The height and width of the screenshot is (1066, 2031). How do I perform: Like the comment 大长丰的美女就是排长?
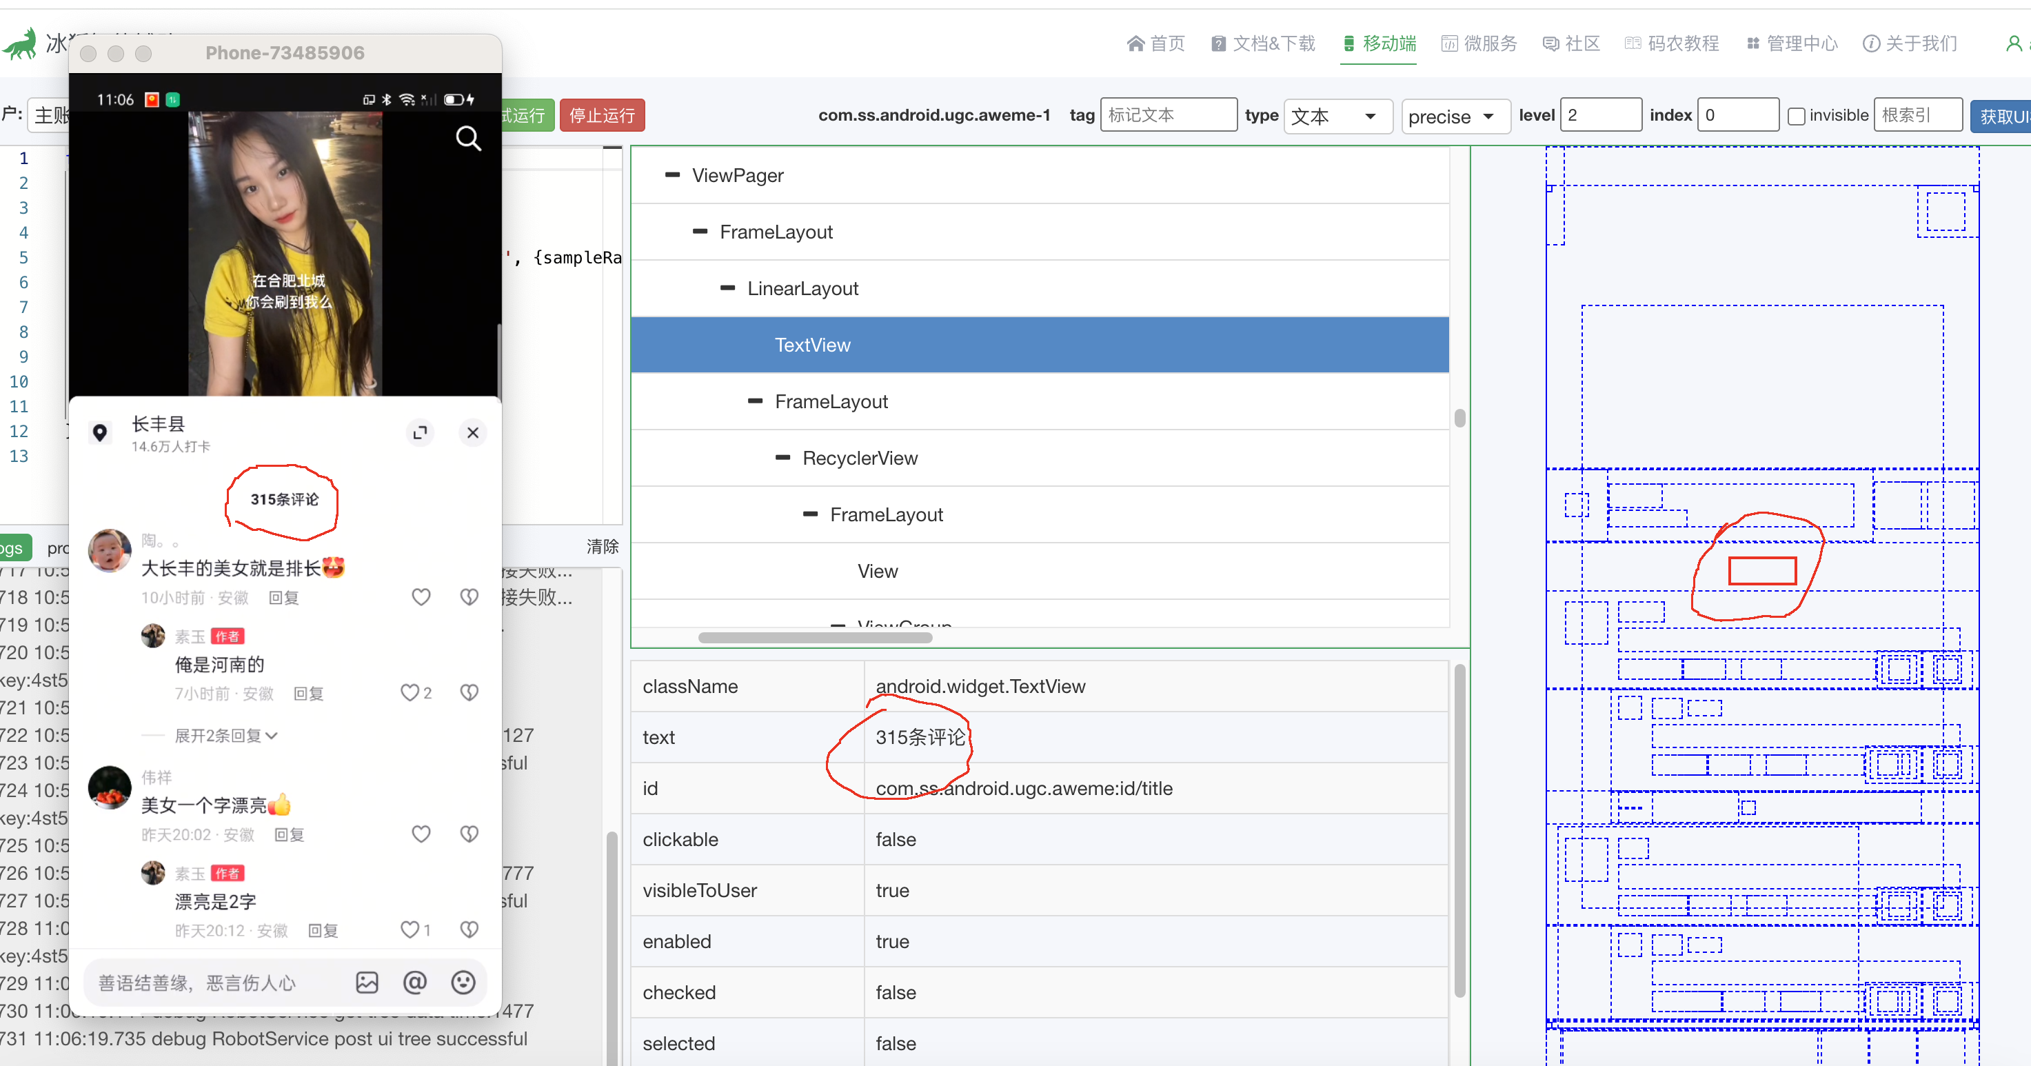click(x=421, y=597)
